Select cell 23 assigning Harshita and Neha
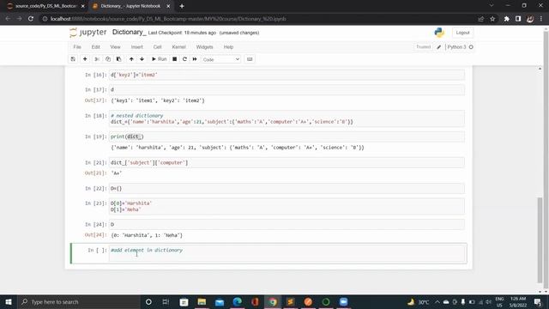 [287, 206]
